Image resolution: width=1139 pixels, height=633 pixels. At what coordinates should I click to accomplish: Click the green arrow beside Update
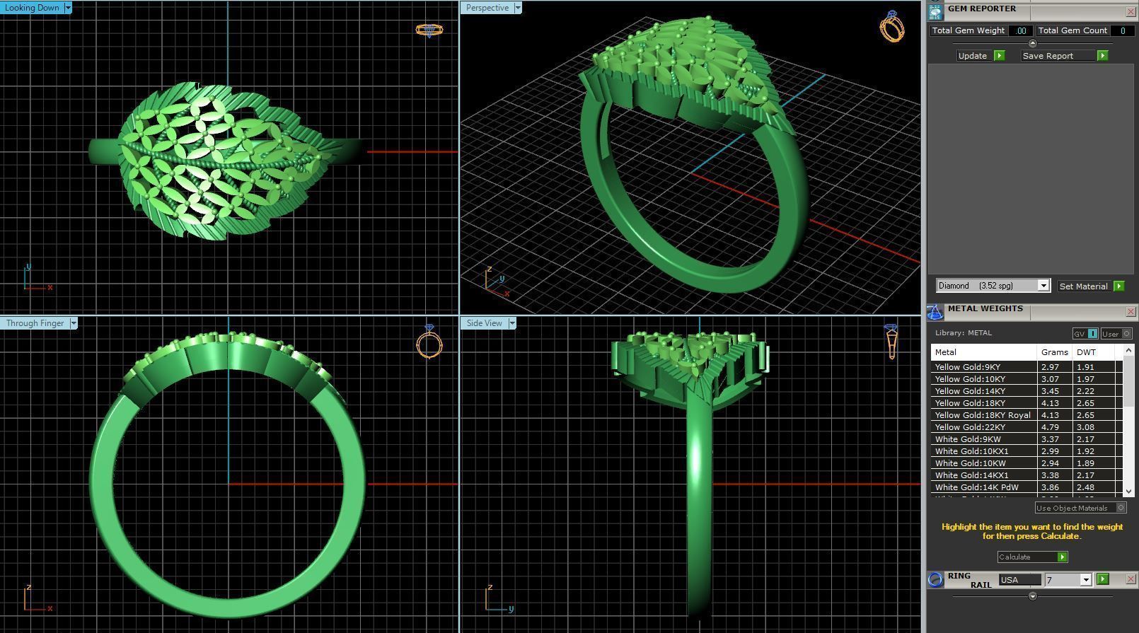999,56
